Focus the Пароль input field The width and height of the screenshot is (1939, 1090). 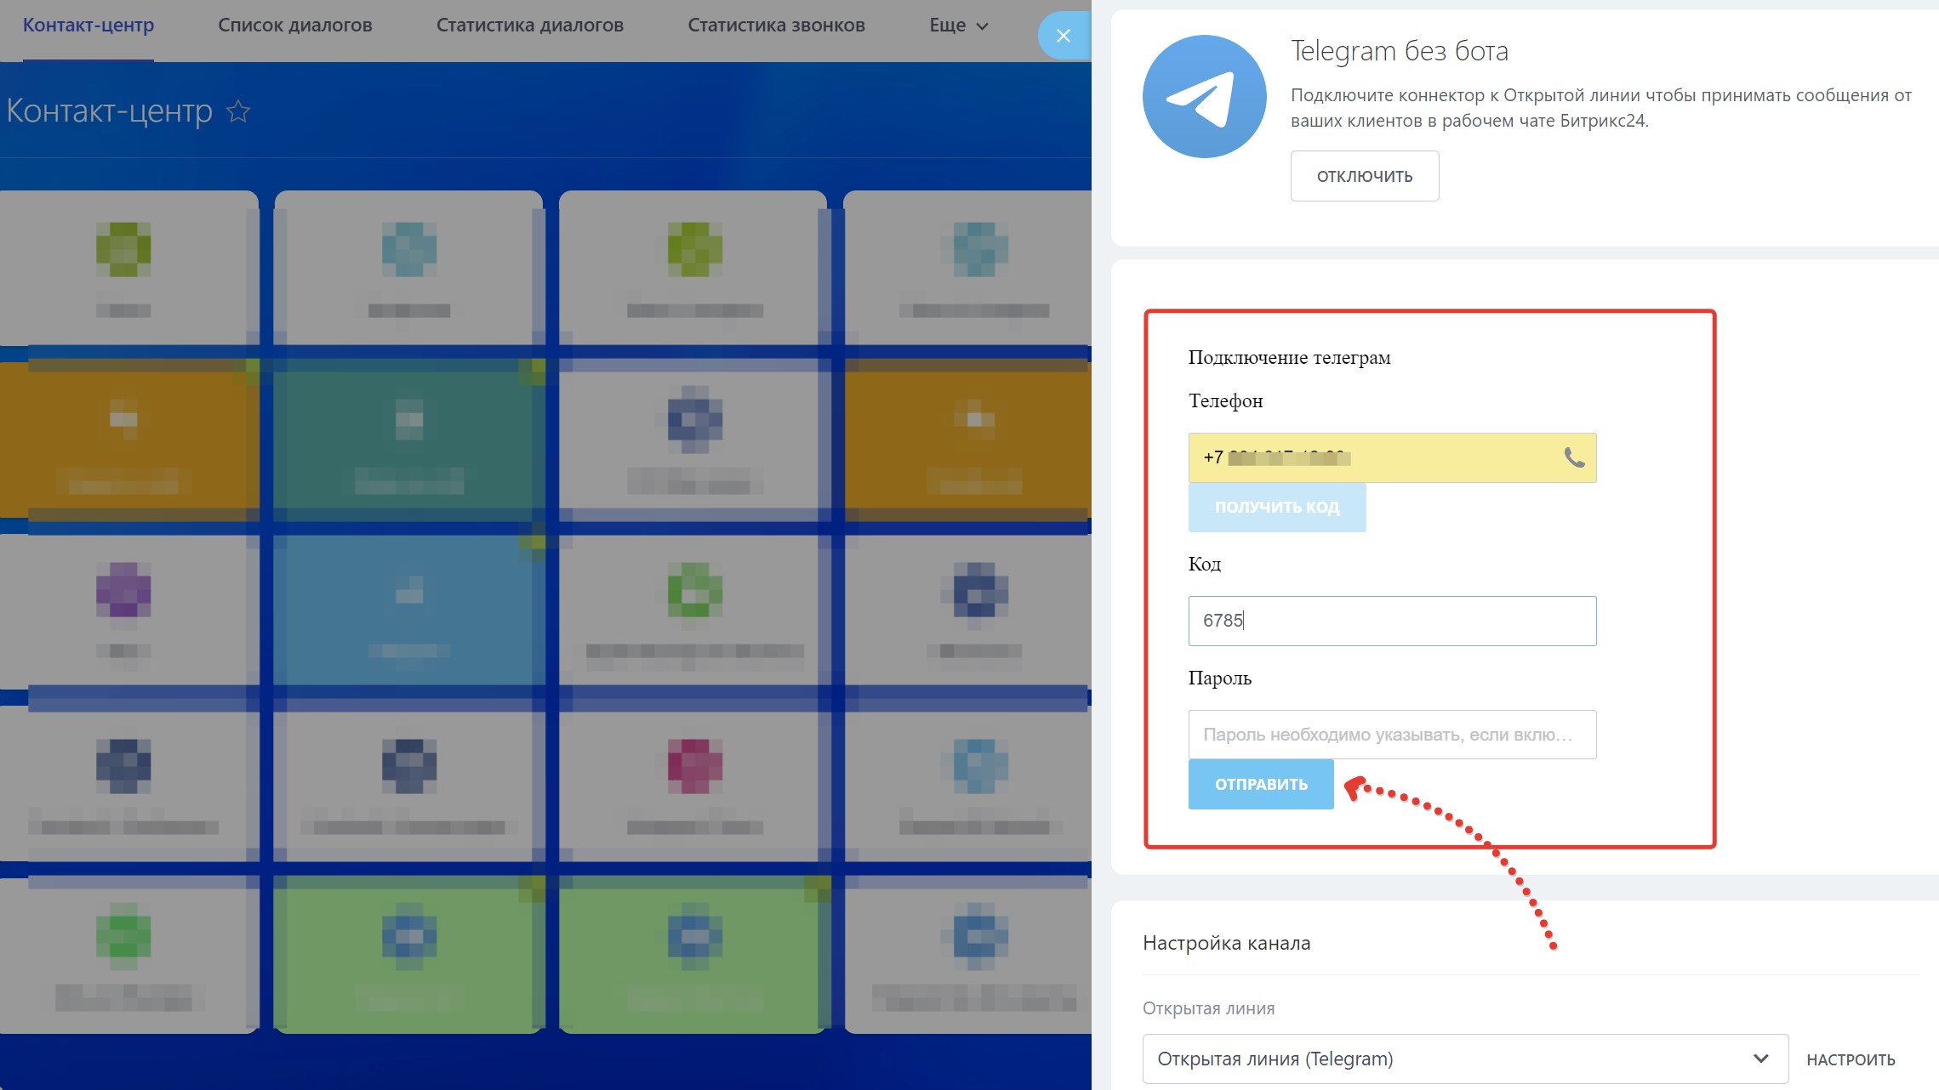click(1392, 735)
